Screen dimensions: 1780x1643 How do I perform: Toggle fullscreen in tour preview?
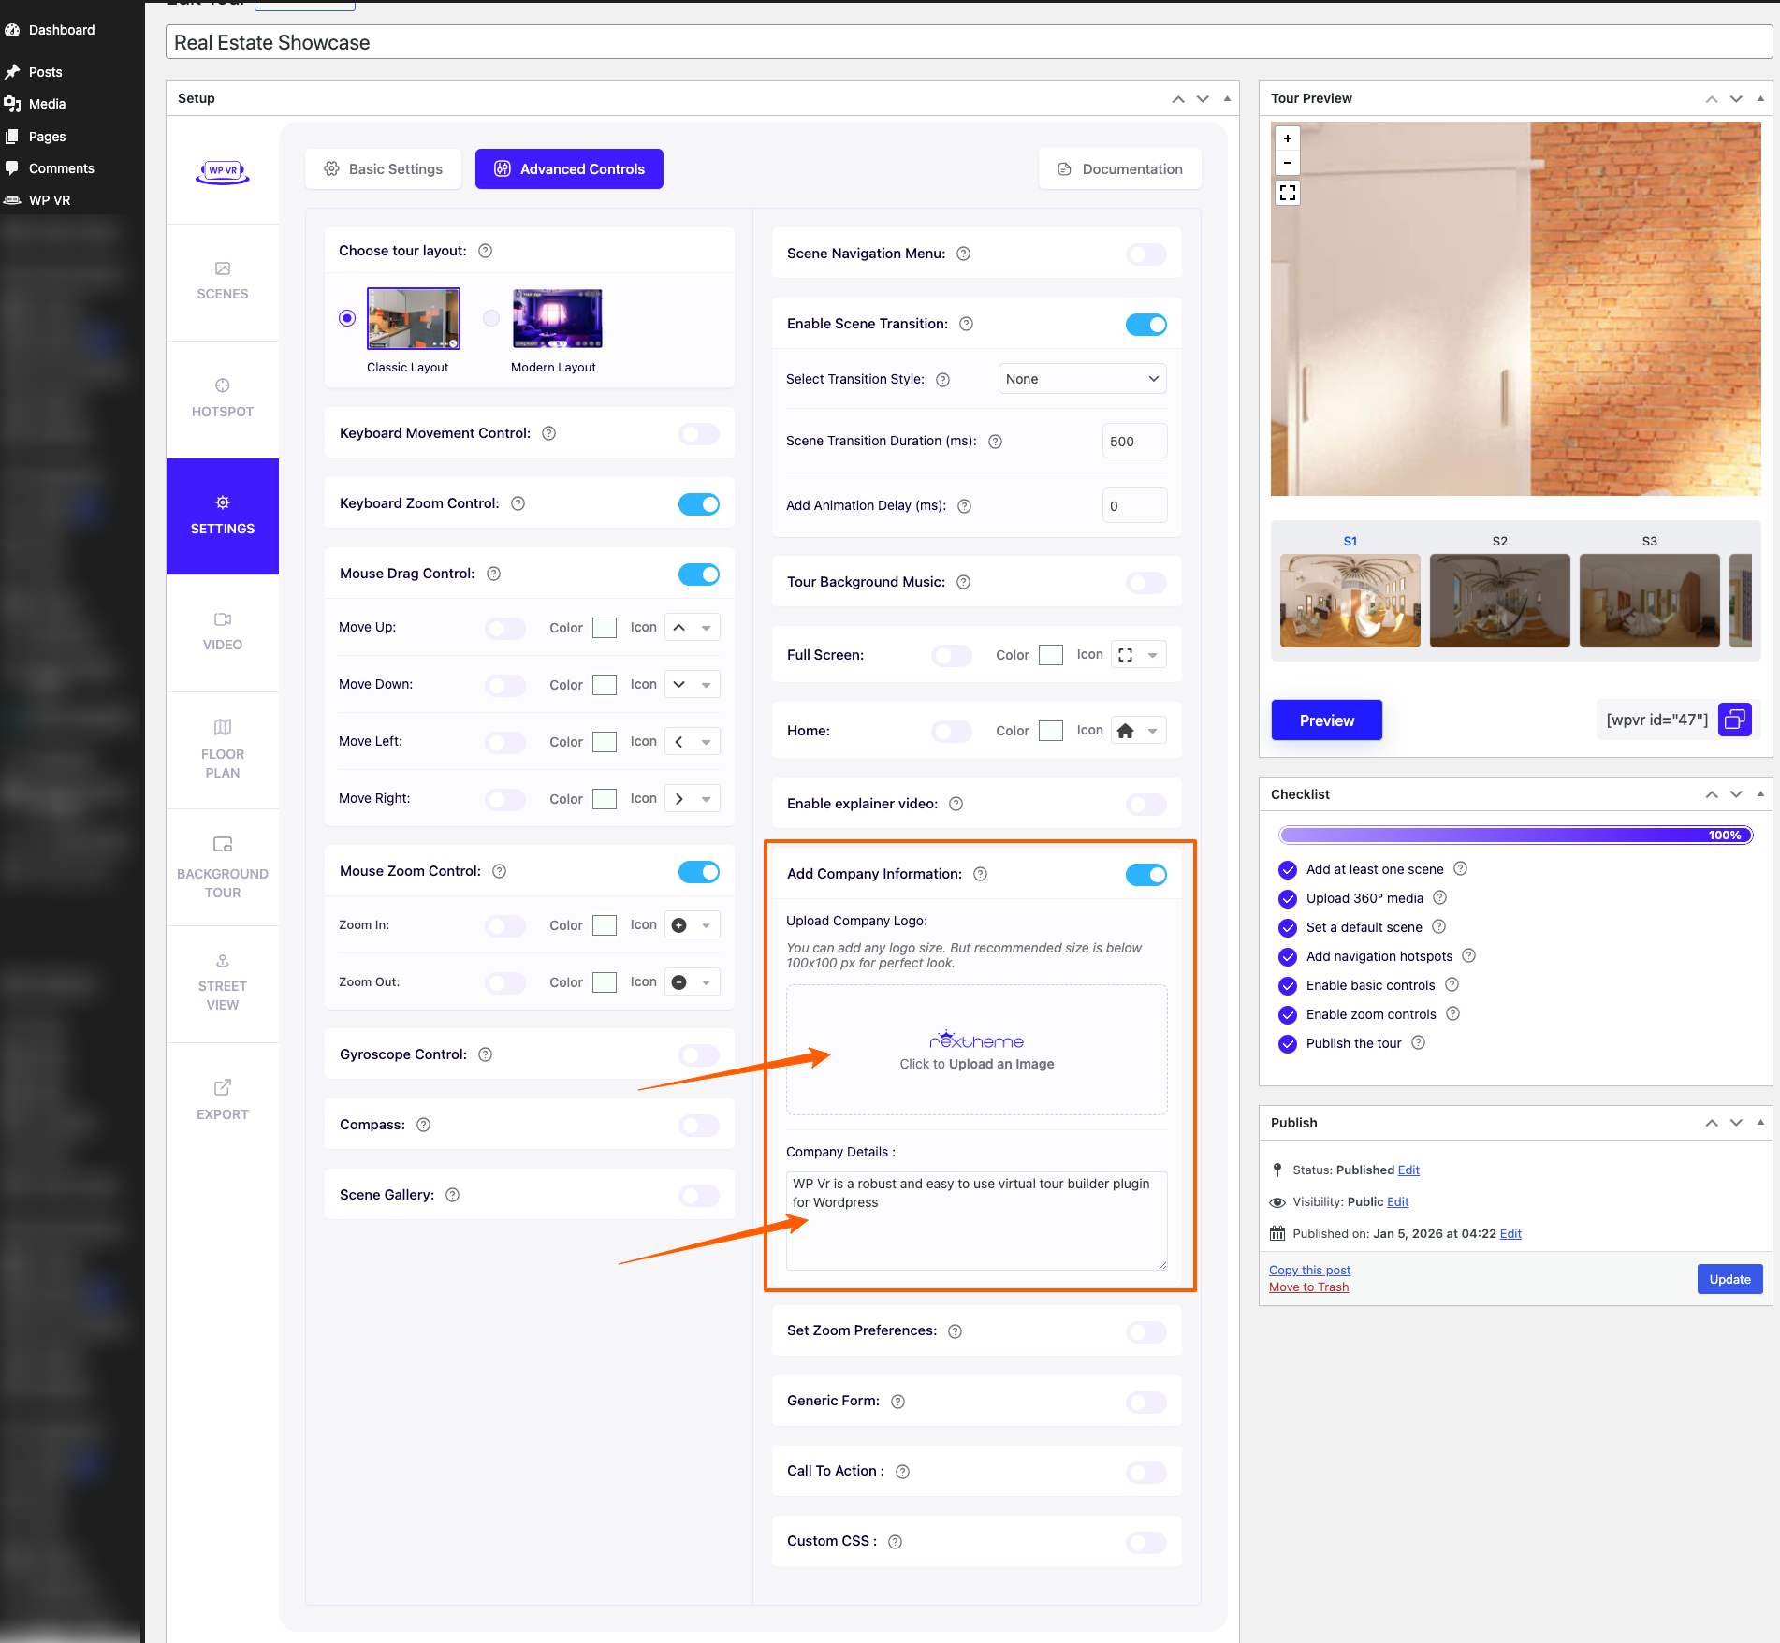tap(1288, 193)
